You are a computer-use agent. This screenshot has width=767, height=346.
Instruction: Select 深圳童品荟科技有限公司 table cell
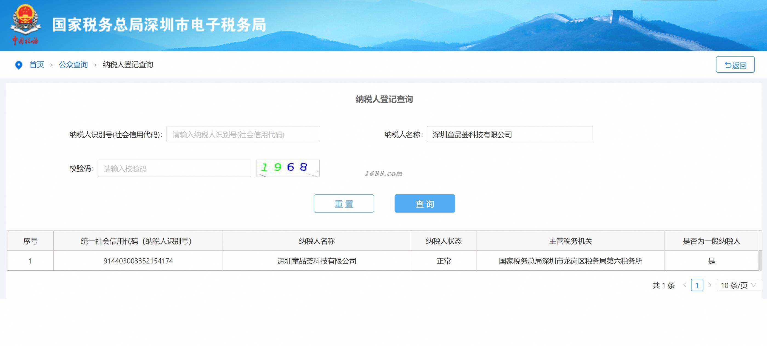point(317,261)
